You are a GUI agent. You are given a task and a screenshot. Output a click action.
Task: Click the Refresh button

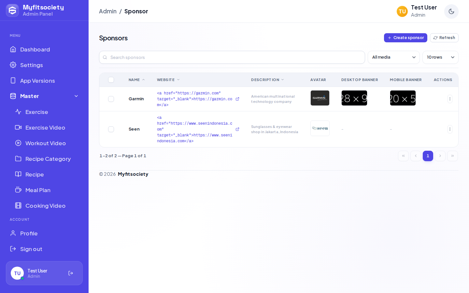pyautogui.click(x=444, y=38)
